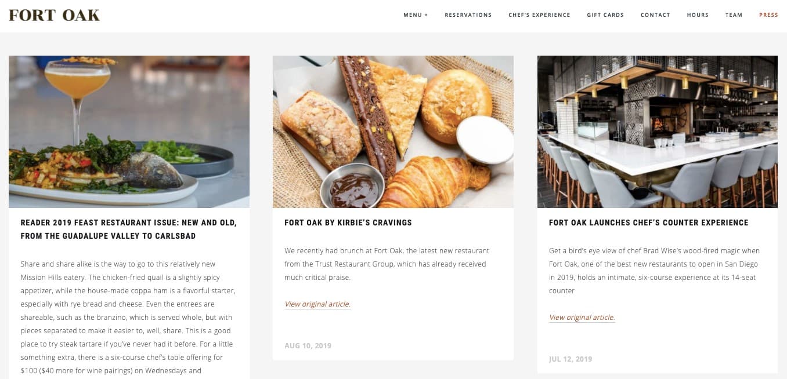Open the pastry basket brunch photo

point(393,132)
